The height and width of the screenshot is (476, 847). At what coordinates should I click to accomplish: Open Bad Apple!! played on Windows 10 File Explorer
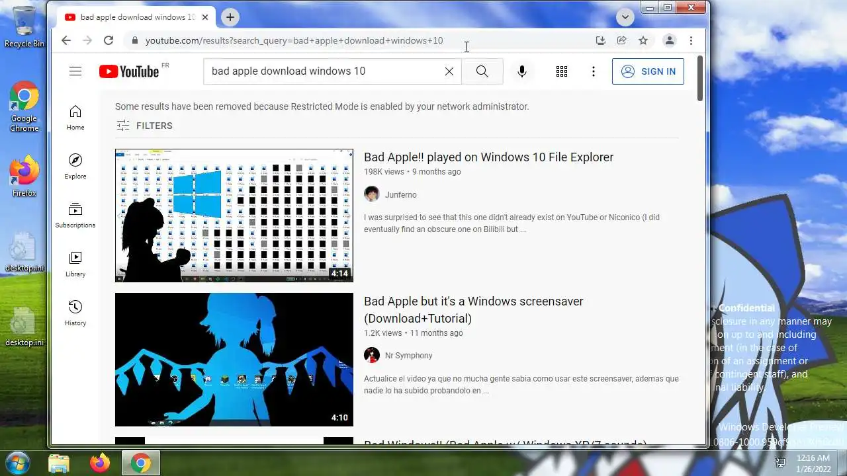[x=488, y=157]
